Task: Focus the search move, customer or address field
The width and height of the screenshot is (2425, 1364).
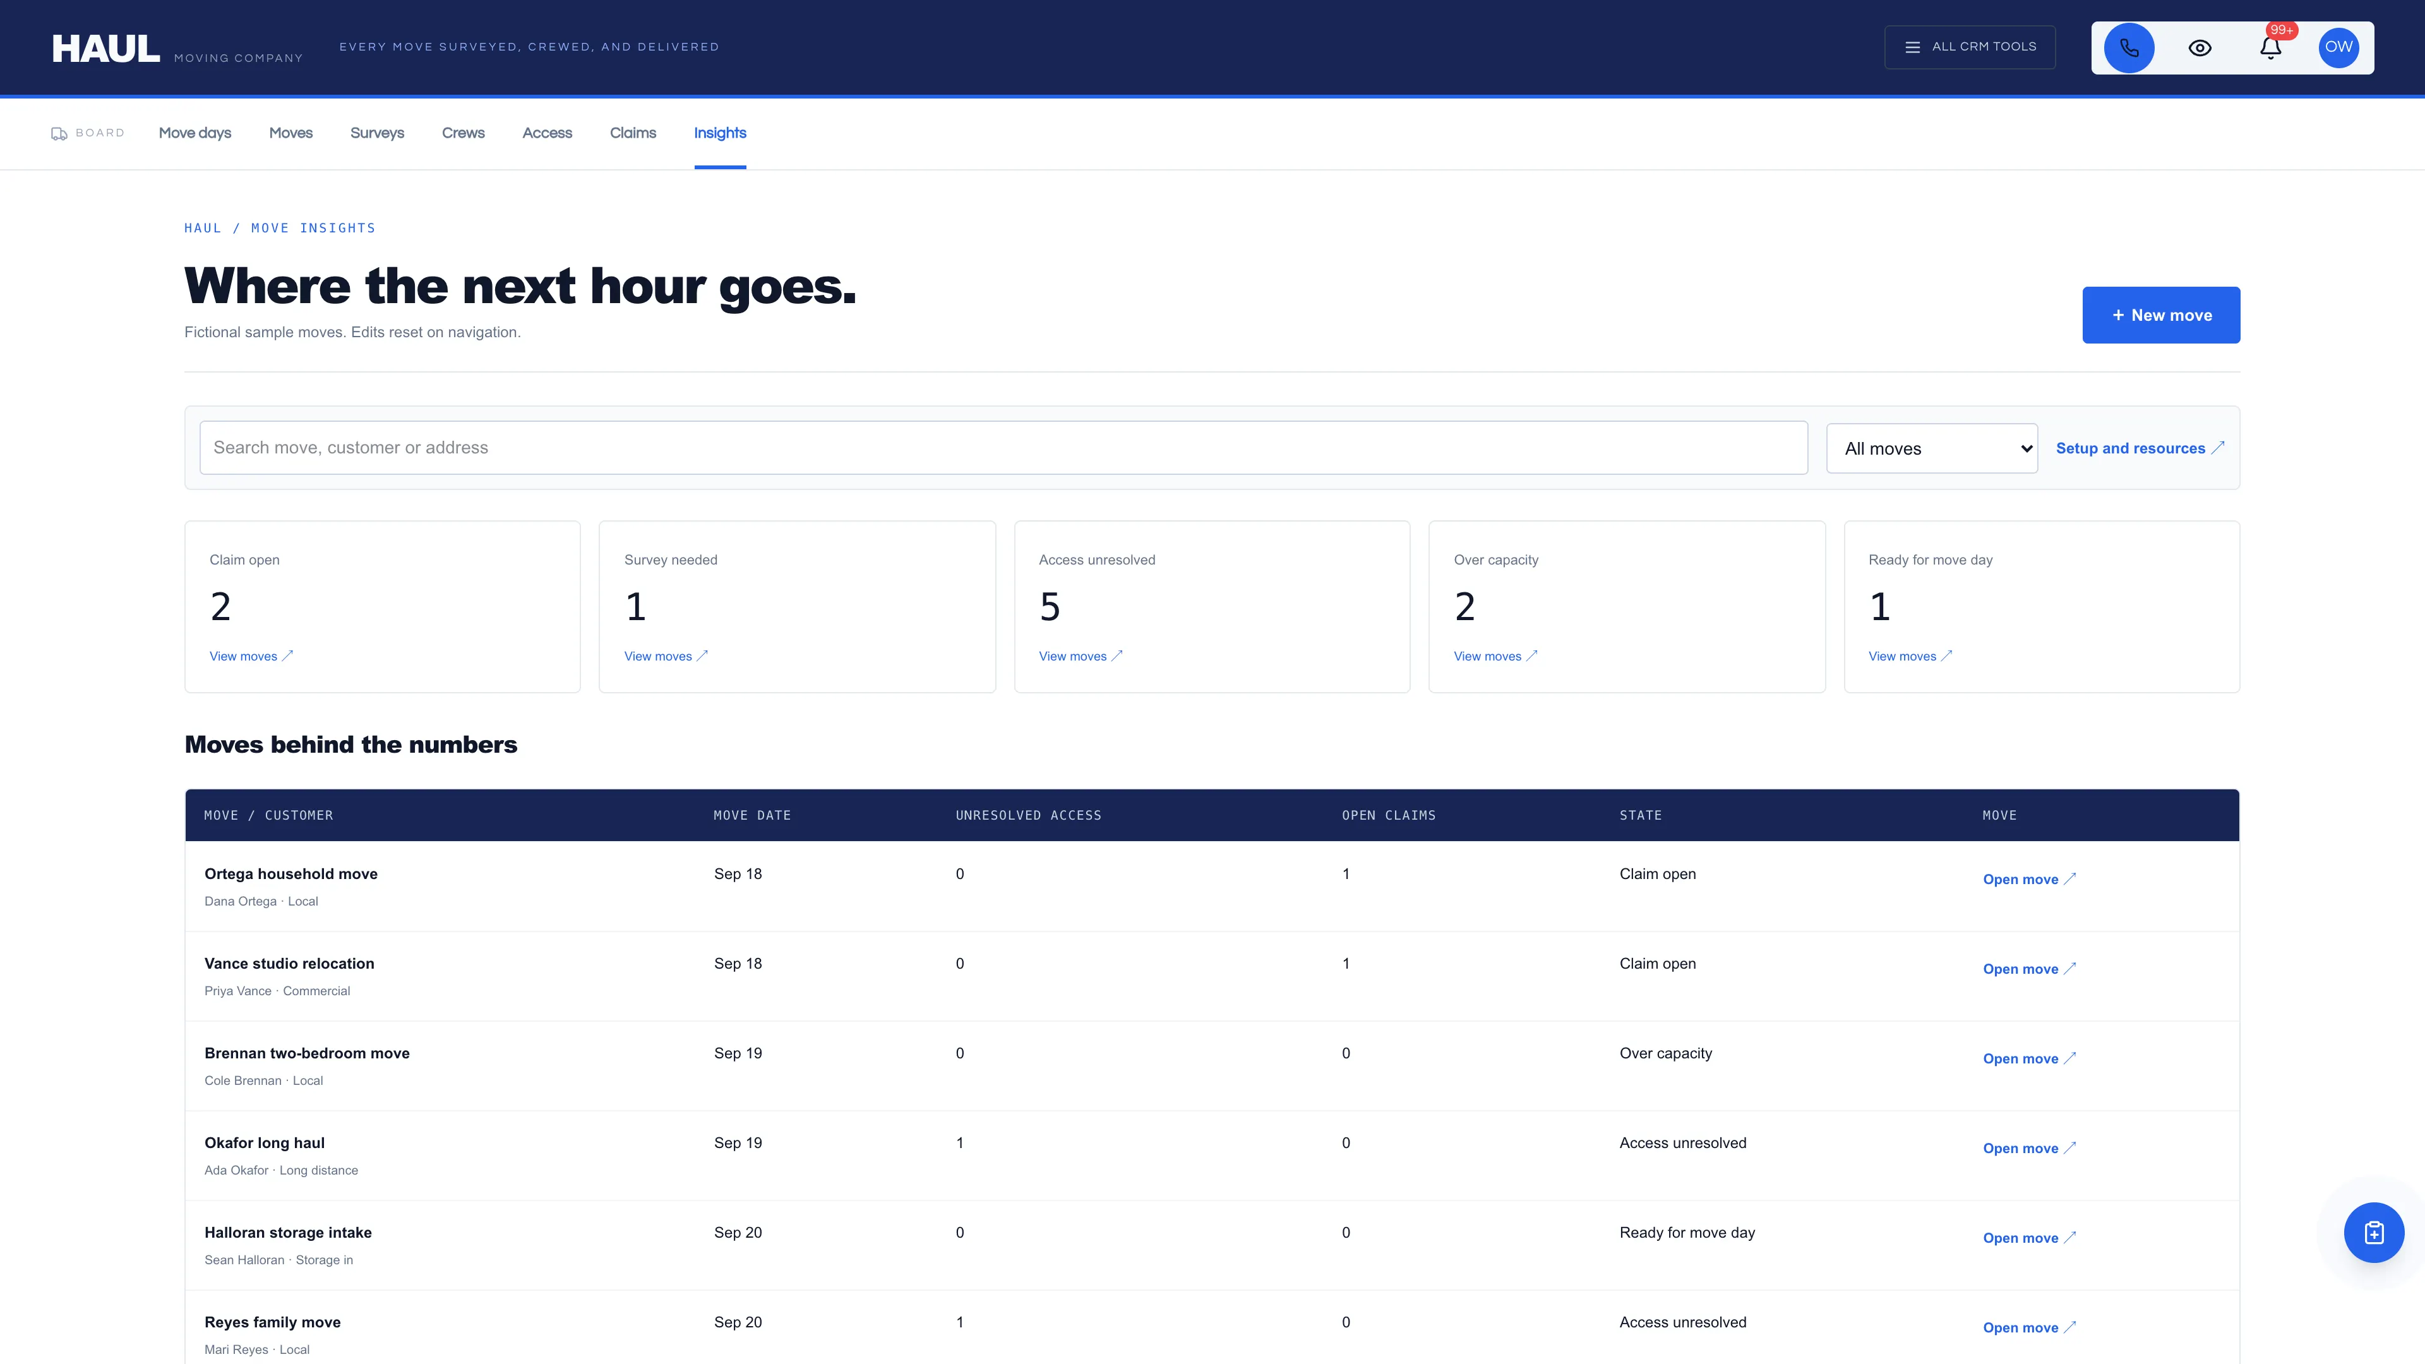Action: point(1003,448)
